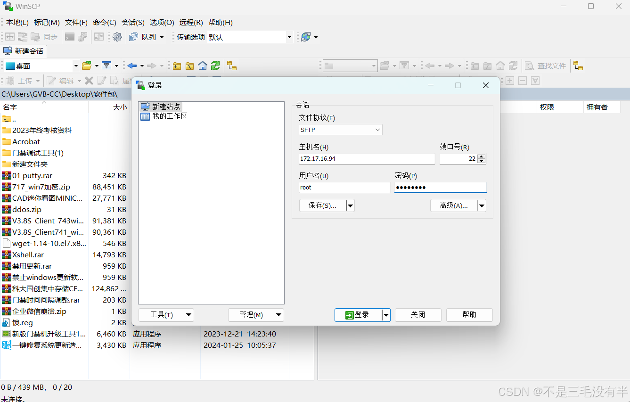This screenshot has width=630, height=402.
Task: Click the 保存(S)... button
Action: [x=323, y=205]
